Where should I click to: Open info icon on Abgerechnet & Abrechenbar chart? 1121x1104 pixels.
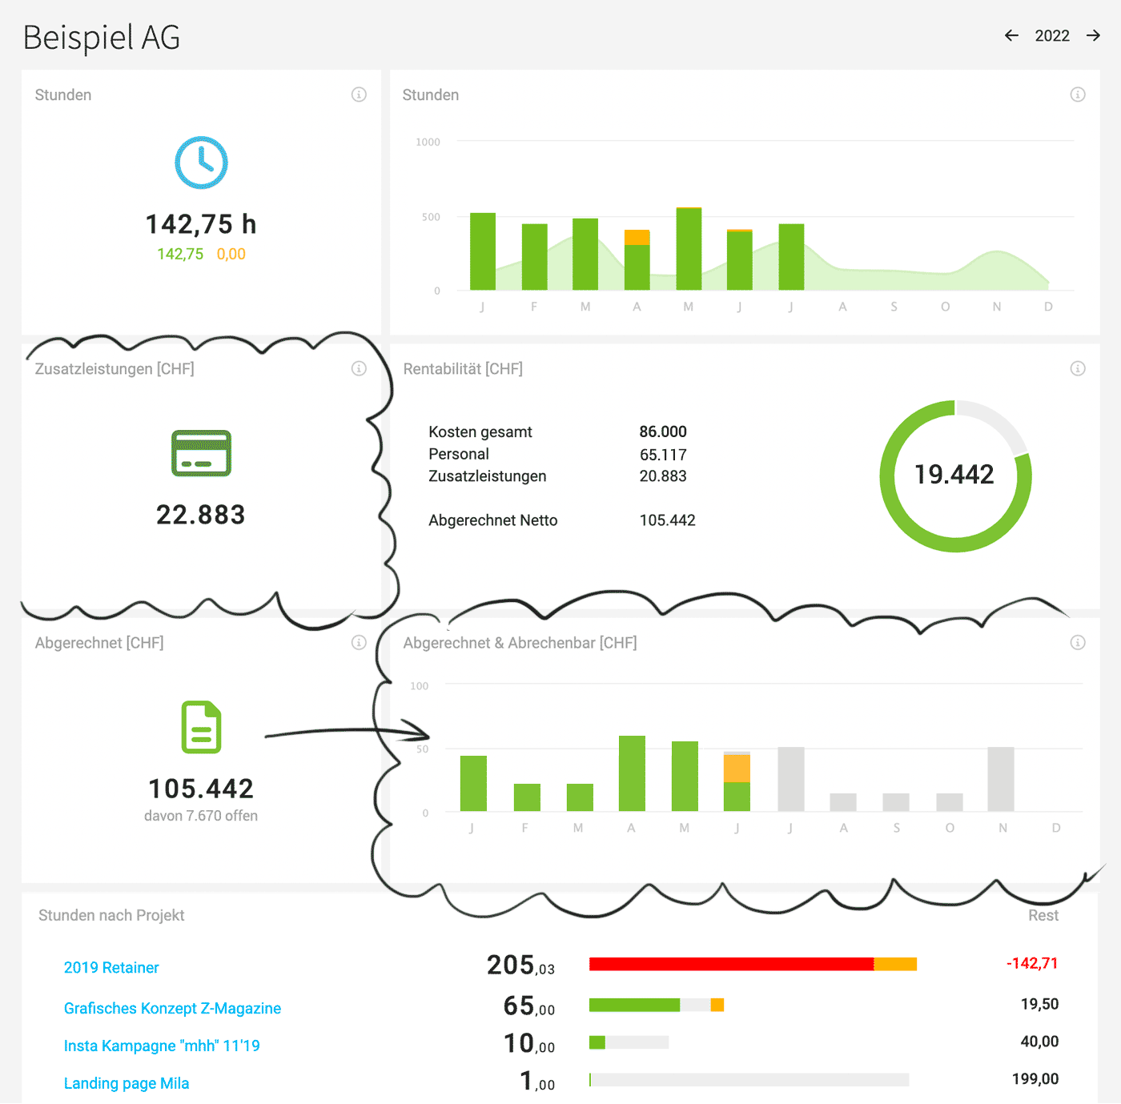1078,642
